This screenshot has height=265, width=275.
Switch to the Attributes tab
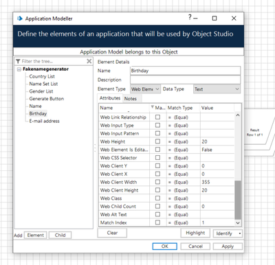point(110,98)
